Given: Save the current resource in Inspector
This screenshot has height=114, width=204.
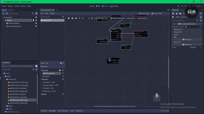Looking at the screenshot, I should click(180, 13).
